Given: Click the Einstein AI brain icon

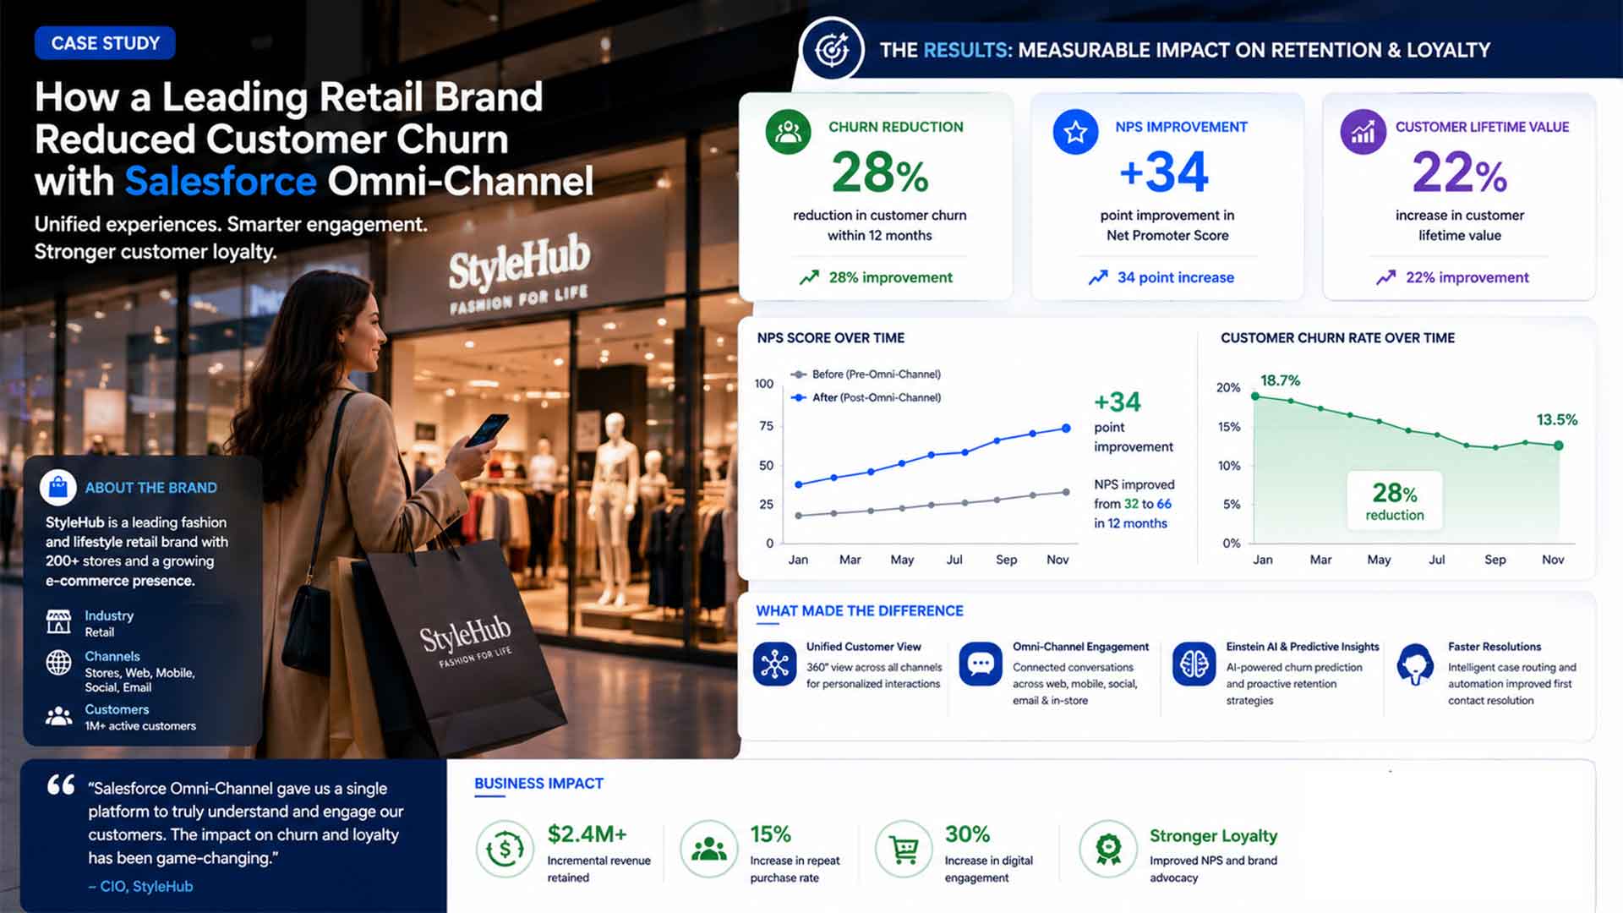Looking at the screenshot, I should [x=1194, y=664].
